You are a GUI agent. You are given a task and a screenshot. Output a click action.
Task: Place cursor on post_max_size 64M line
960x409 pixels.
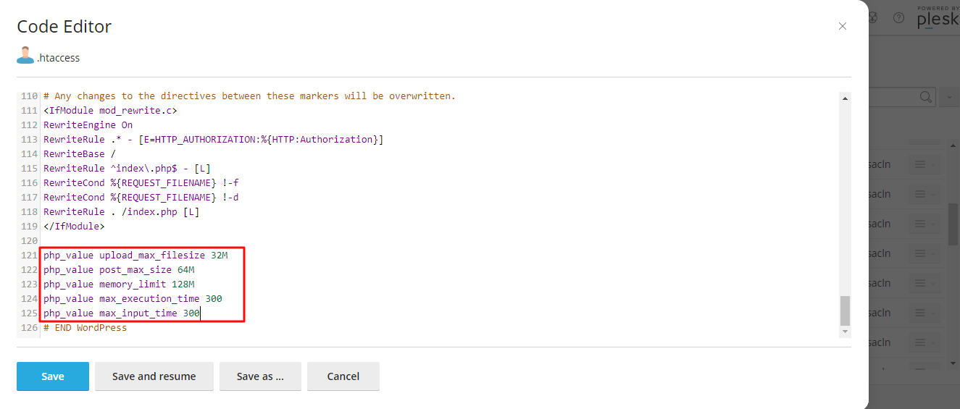[x=119, y=270]
